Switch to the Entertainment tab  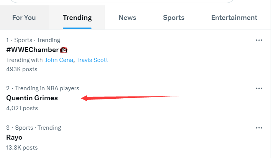(234, 18)
